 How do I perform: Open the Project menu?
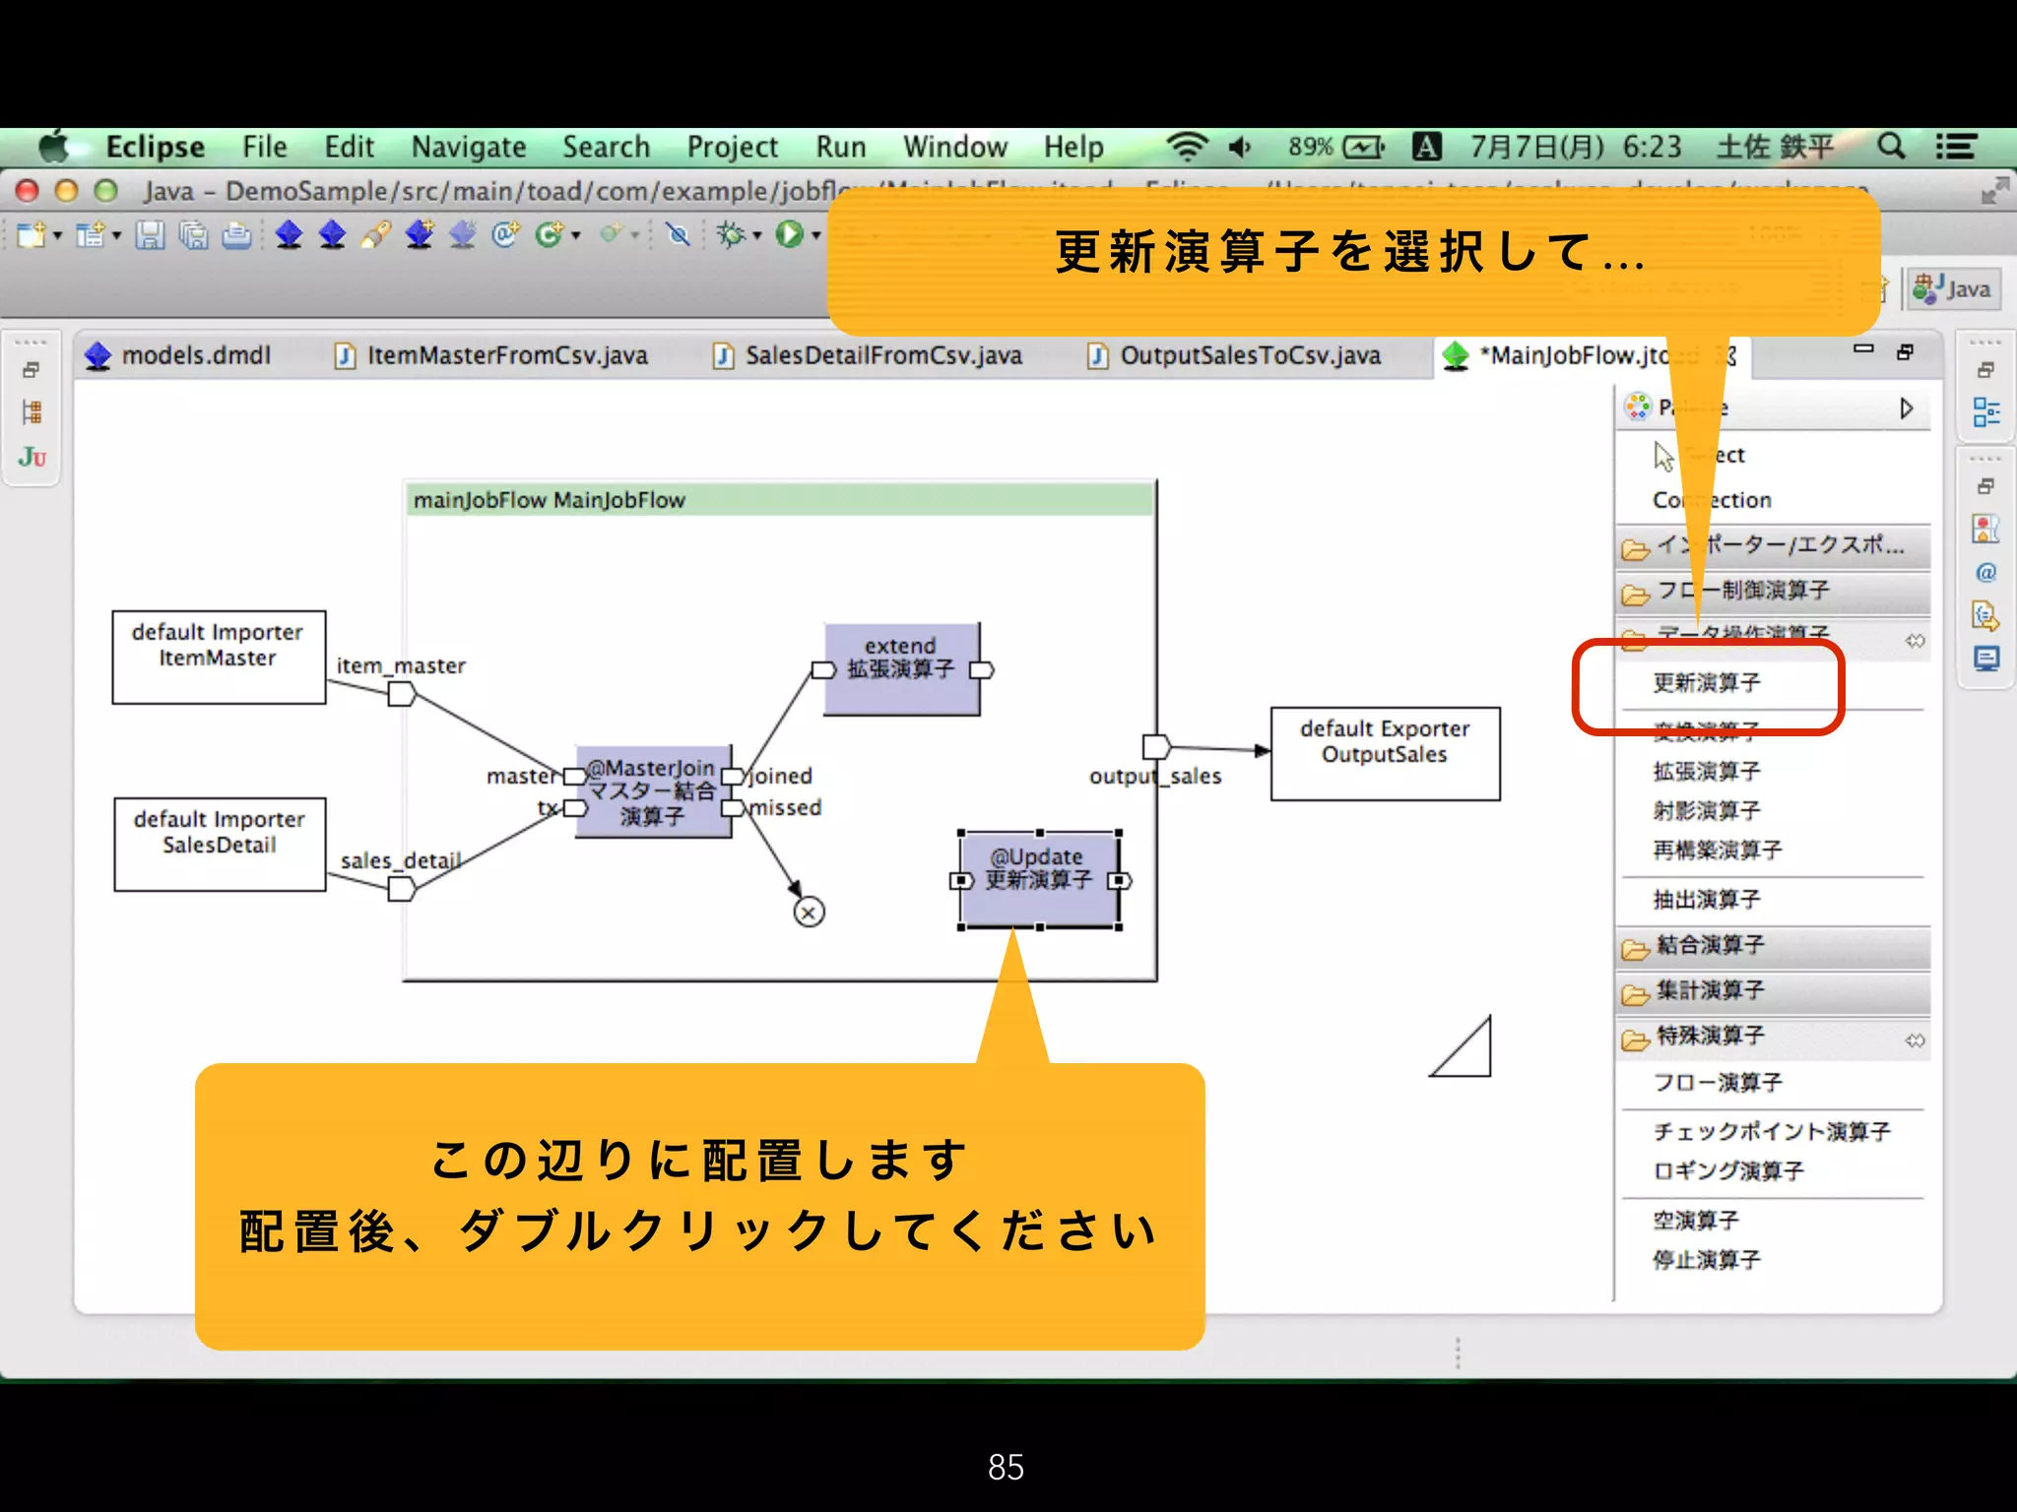pos(732,148)
